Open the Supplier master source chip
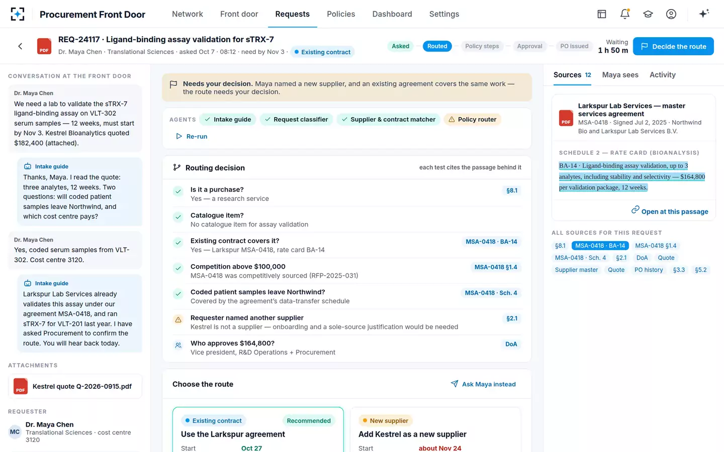The height and width of the screenshot is (452, 724). (577, 270)
